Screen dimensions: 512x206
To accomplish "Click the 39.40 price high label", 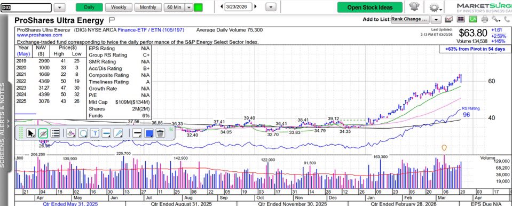I will (x=249, y=118).
